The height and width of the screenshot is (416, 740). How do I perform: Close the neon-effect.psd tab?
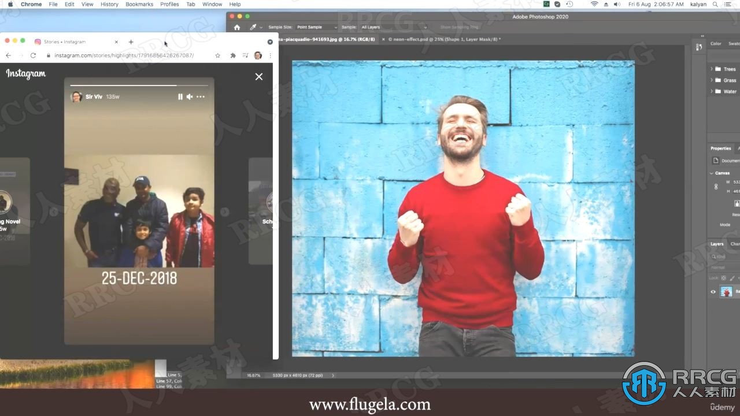point(383,39)
